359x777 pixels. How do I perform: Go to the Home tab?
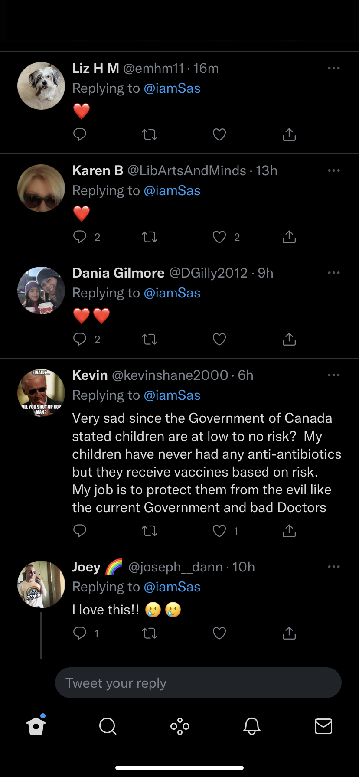pyautogui.click(x=36, y=726)
